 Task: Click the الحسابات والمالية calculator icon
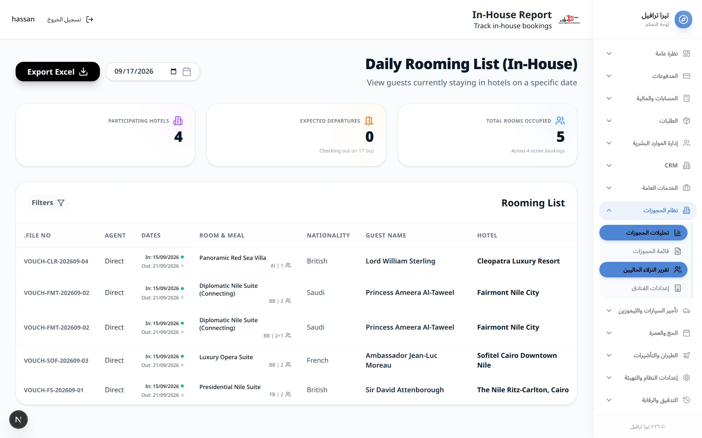click(686, 98)
